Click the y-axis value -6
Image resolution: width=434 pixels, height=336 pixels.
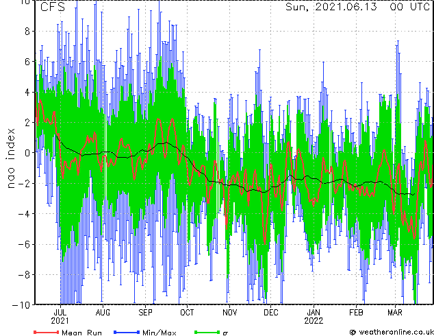click(x=24, y=244)
